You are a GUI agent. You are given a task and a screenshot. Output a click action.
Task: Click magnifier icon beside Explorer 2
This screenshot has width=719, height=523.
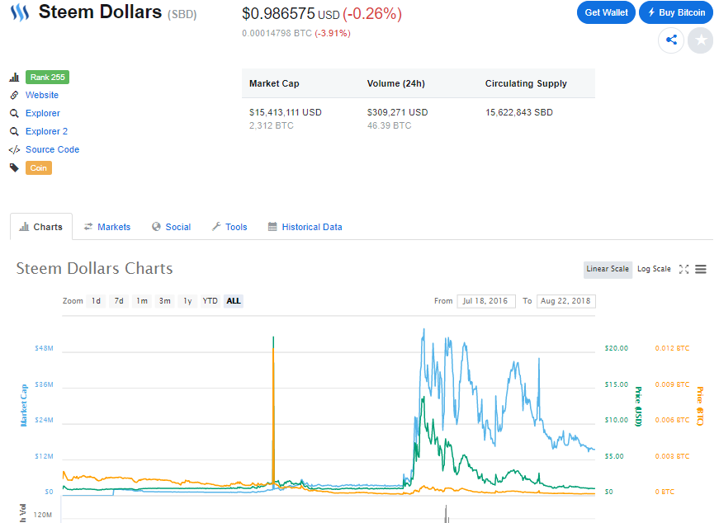pyautogui.click(x=14, y=131)
